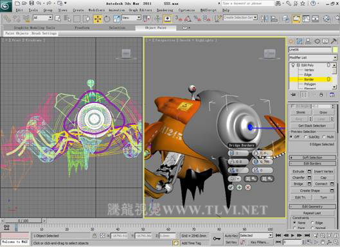
Task: Switch to Graphite Modeling Tools tab
Action: pyautogui.click(x=34, y=28)
